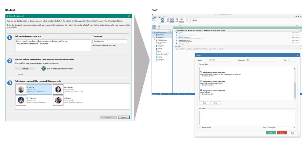This screenshot has width=305, height=142.
Task: Click the Desktop screenshot button
Action: [x=25, y=69]
